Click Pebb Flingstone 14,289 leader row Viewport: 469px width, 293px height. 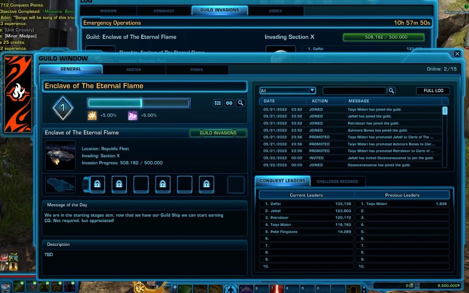click(306, 232)
